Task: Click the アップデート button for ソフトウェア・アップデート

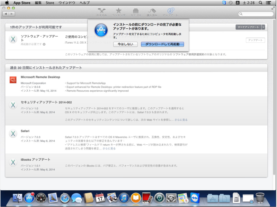Action: tap(255, 40)
